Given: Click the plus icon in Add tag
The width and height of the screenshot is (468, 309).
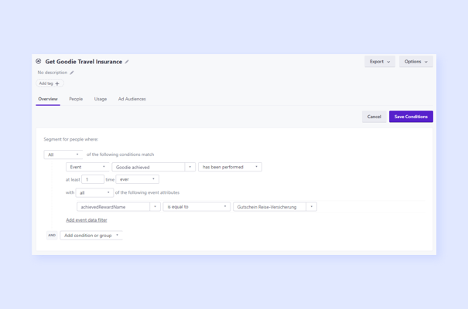Looking at the screenshot, I should point(57,83).
